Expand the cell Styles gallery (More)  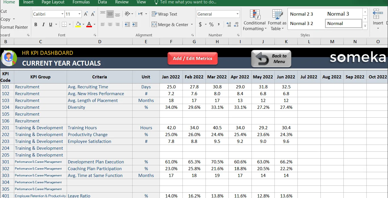click(x=365, y=26)
